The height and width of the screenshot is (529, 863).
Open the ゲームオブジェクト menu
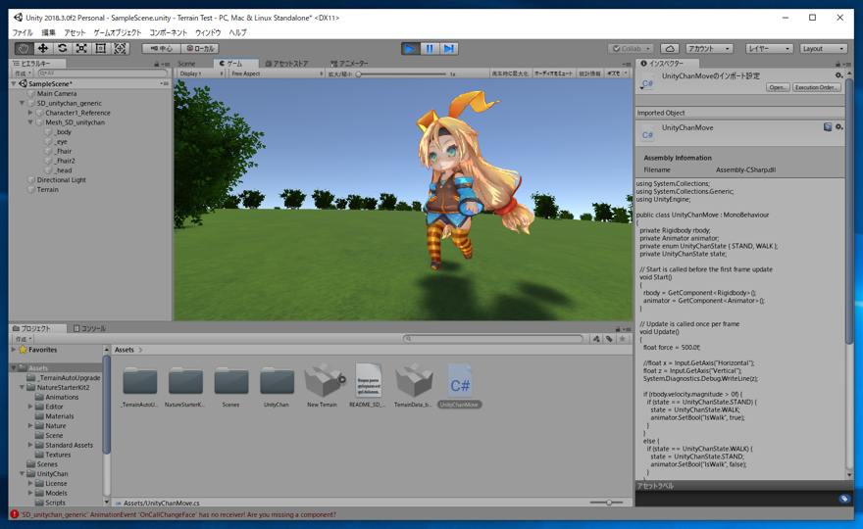coord(118,32)
